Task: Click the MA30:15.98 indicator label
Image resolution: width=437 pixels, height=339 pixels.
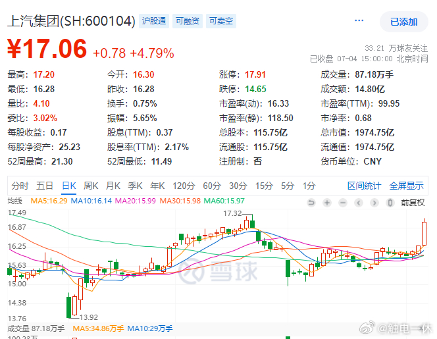Action: pos(180,201)
